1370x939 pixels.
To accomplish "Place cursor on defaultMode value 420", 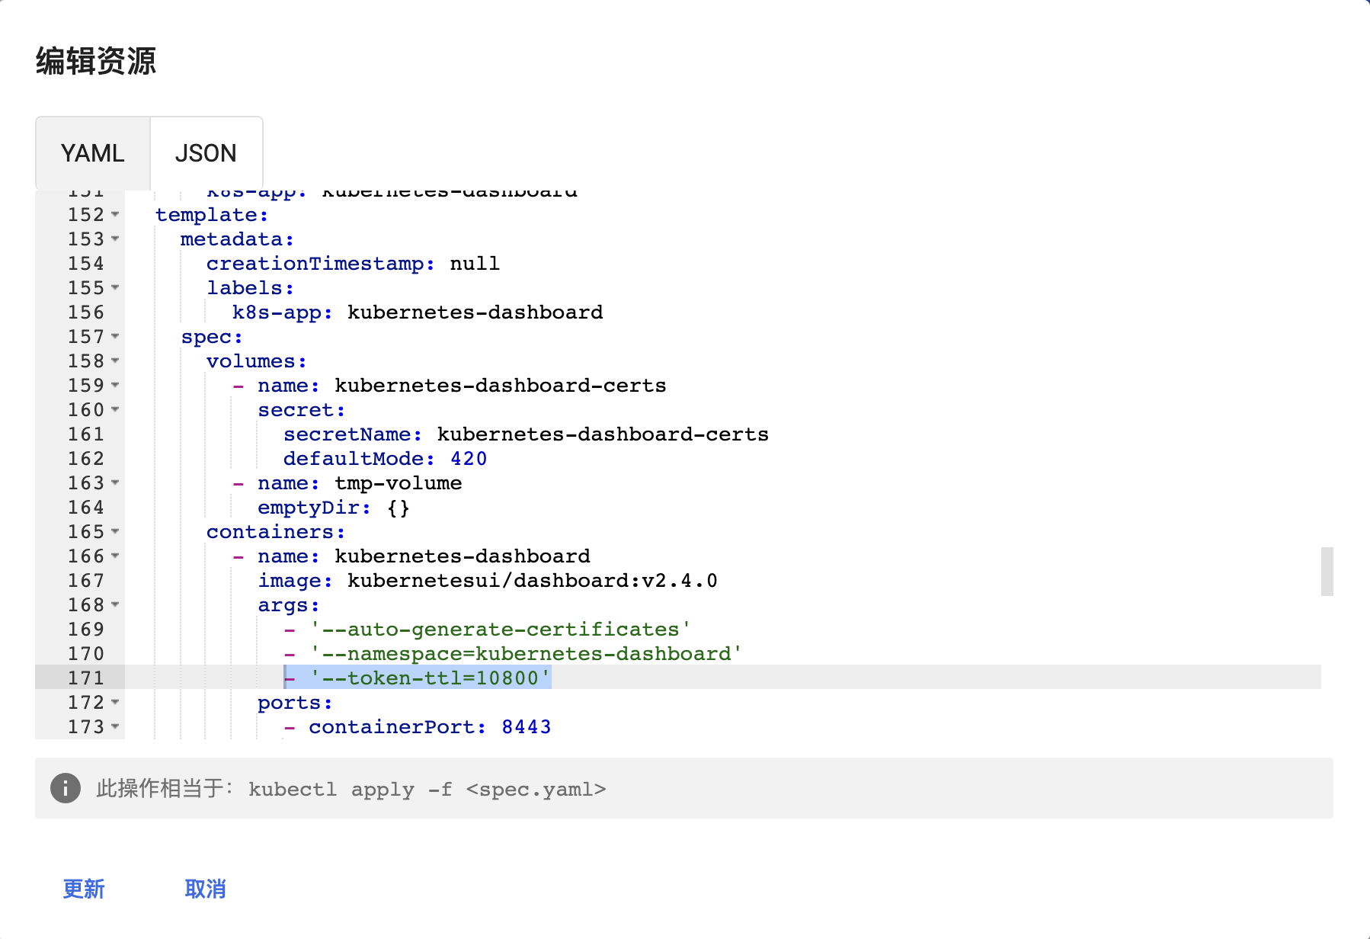I will point(468,459).
